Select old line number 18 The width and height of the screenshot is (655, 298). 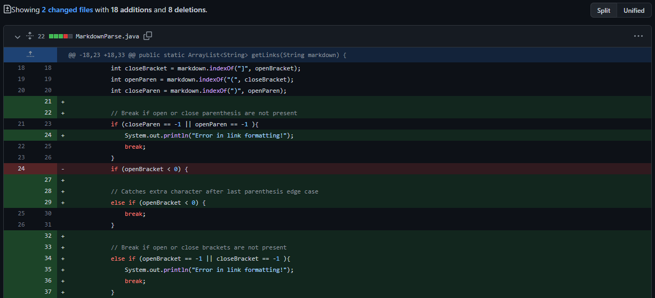pos(21,68)
